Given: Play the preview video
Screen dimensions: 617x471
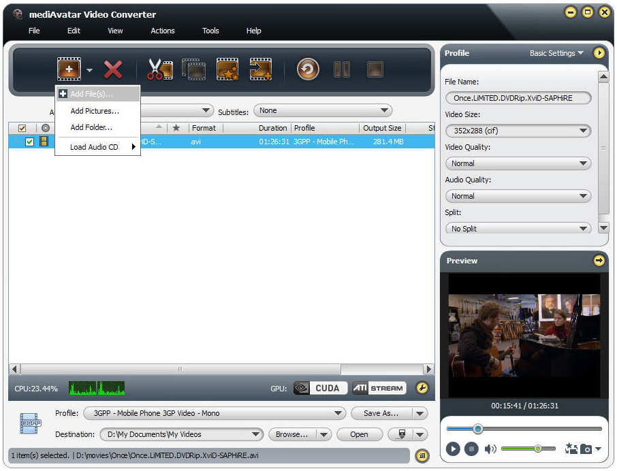Looking at the screenshot, I should [x=453, y=449].
